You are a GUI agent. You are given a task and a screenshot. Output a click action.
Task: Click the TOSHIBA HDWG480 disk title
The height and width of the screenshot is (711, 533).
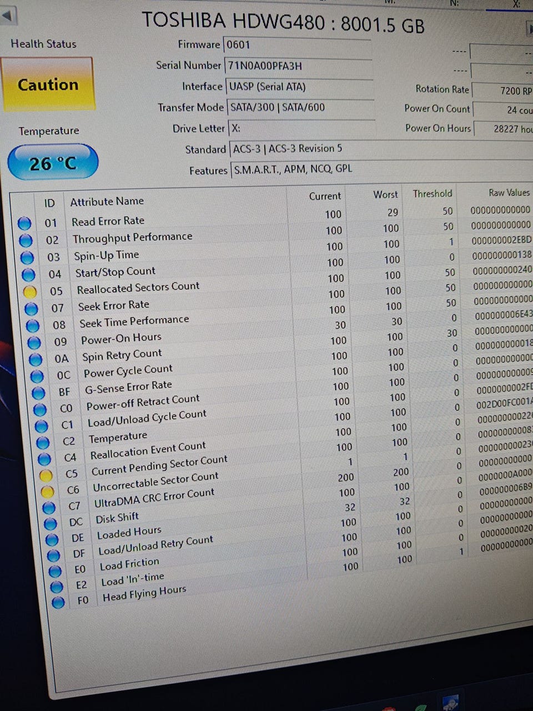coord(283,23)
